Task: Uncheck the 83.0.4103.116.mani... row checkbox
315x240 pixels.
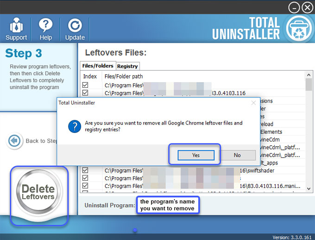Action: 85,186
